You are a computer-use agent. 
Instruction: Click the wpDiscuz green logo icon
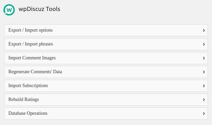pos(9,10)
